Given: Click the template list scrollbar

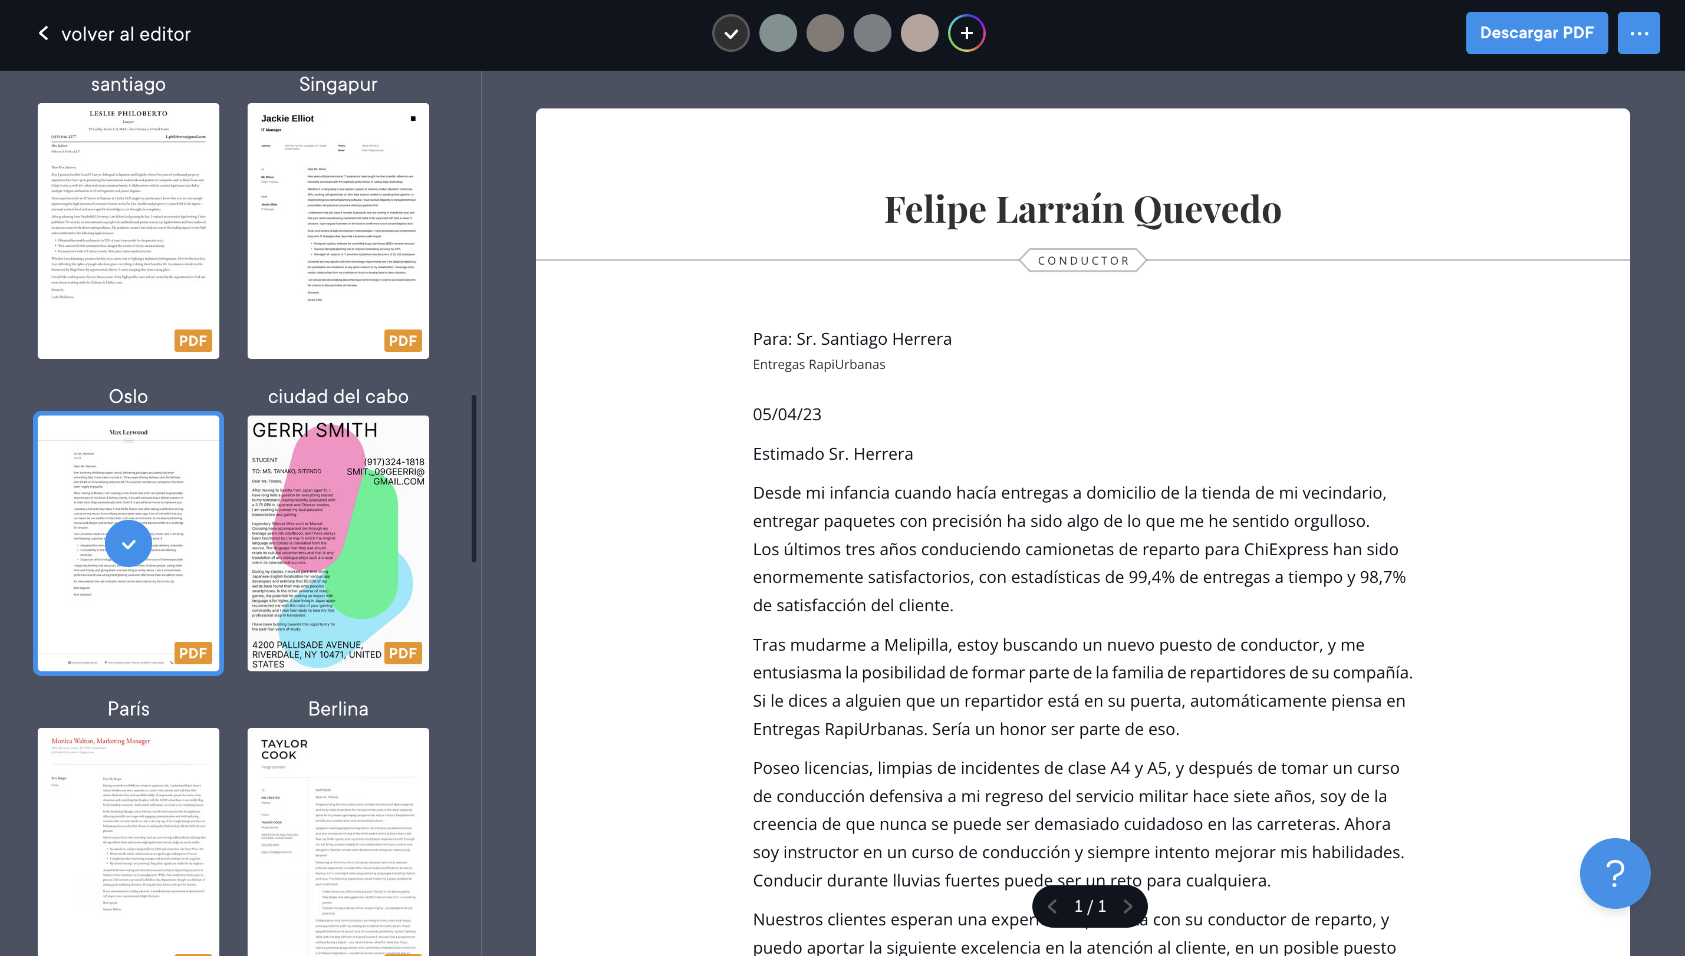Looking at the screenshot, I should coord(473,478).
